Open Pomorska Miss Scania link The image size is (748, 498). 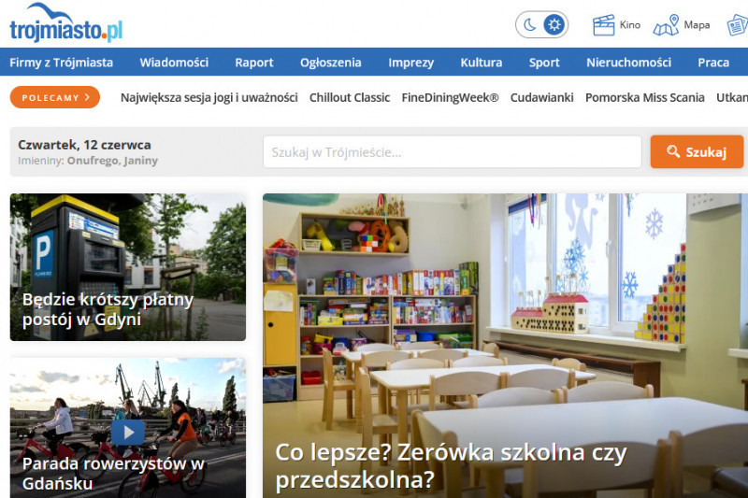coord(644,97)
